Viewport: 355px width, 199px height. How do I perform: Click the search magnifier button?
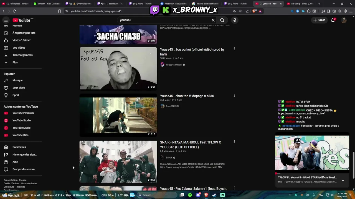222,20
